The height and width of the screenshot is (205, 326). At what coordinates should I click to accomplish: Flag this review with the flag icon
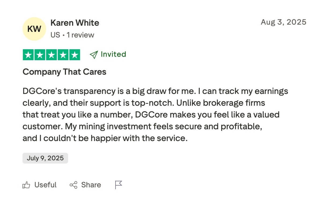pos(118,185)
